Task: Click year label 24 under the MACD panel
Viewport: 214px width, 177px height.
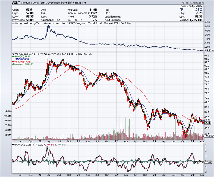Action: (192, 175)
